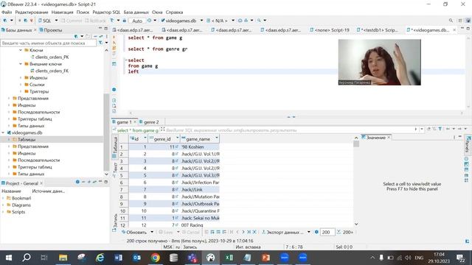Collapse the videogames.db tree node
This screenshot has height=265, width=472.
coord(3,132)
